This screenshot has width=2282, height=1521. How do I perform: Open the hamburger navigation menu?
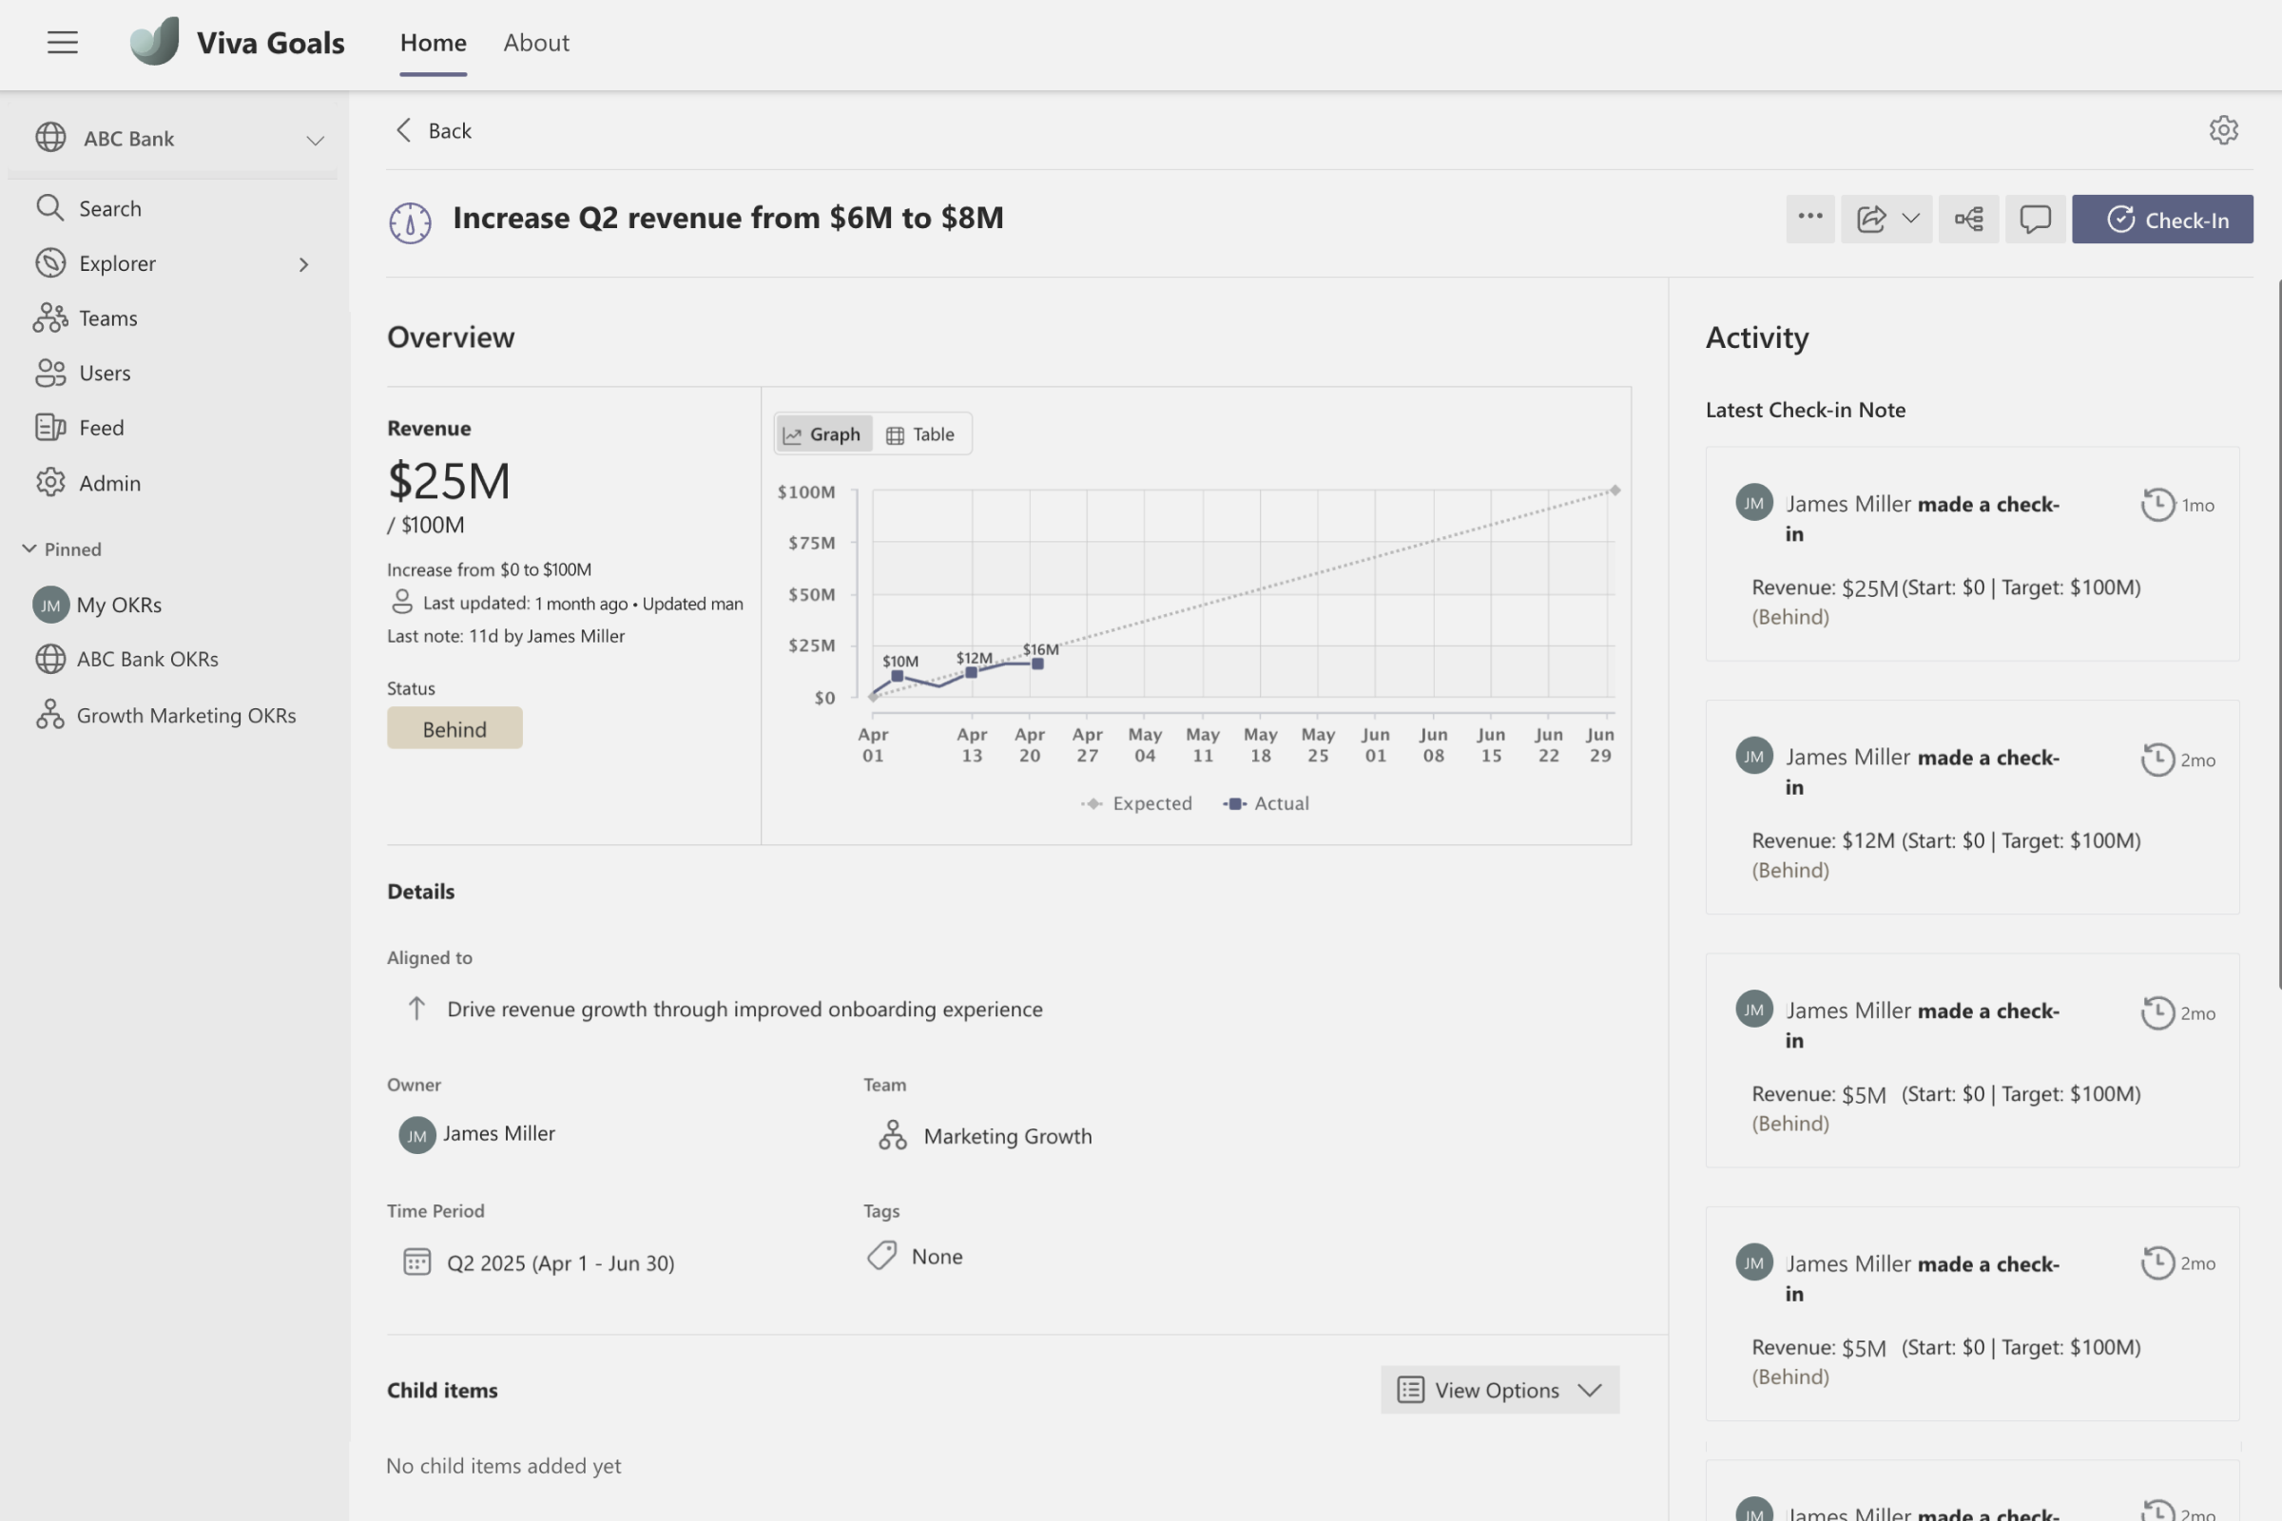62,43
